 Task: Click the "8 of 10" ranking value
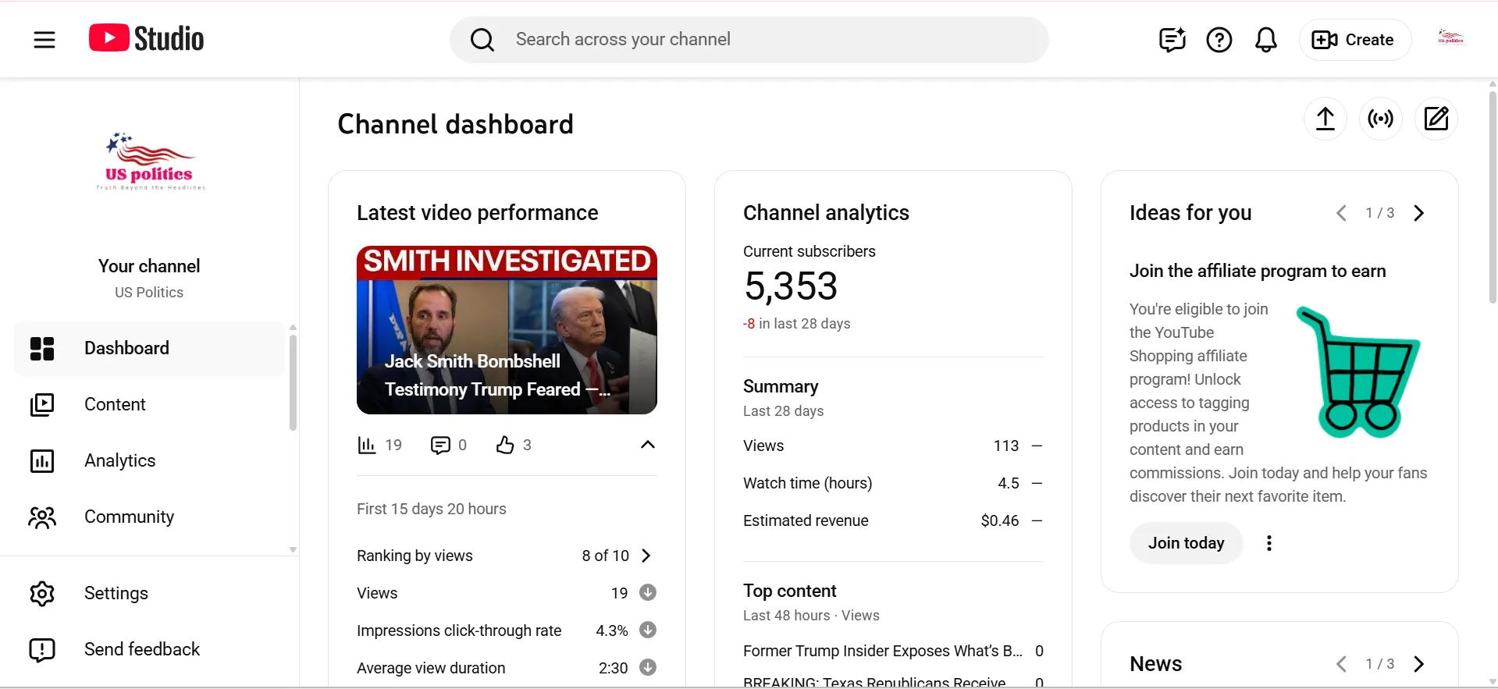pyautogui.click(x=605, y=556)
